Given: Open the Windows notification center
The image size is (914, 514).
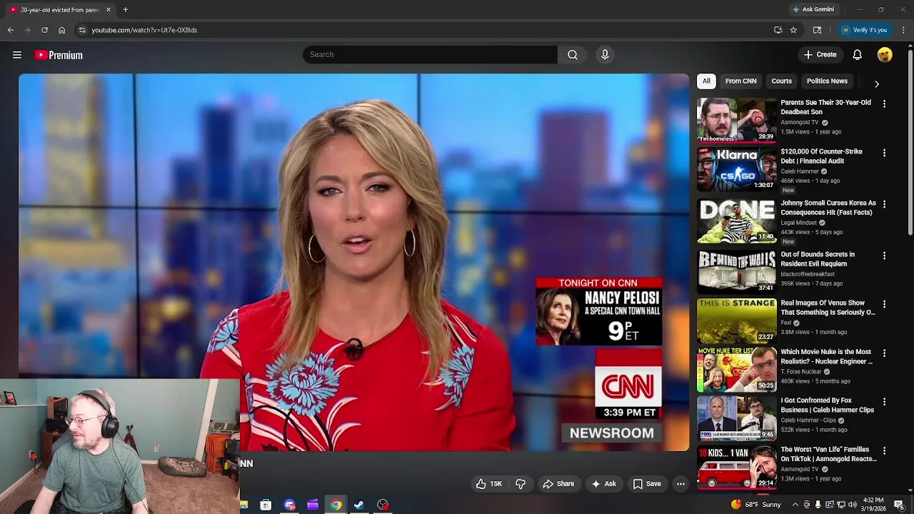Looking at the screenshot, I should point(899,505).
